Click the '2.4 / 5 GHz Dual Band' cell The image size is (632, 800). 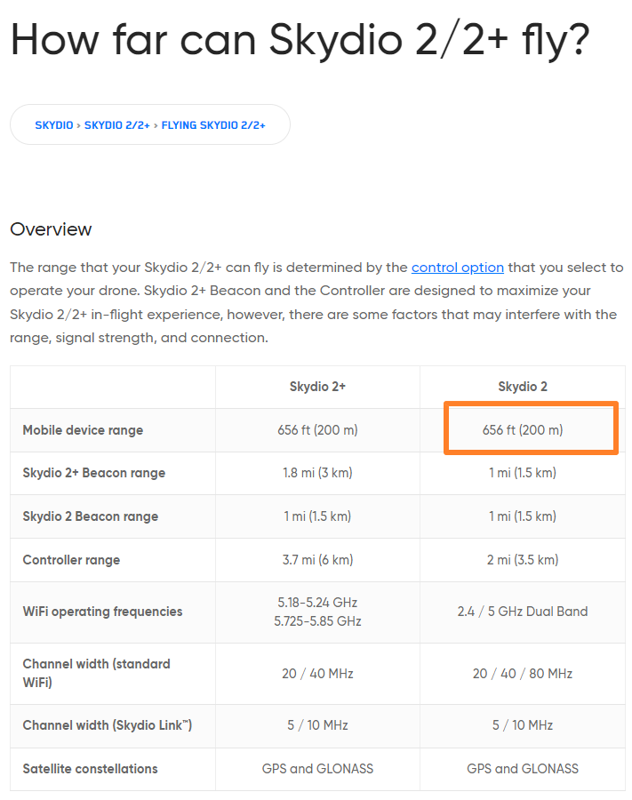[523, 612]
